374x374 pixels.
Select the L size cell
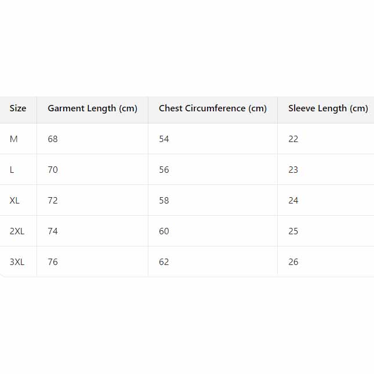[12, 170]
